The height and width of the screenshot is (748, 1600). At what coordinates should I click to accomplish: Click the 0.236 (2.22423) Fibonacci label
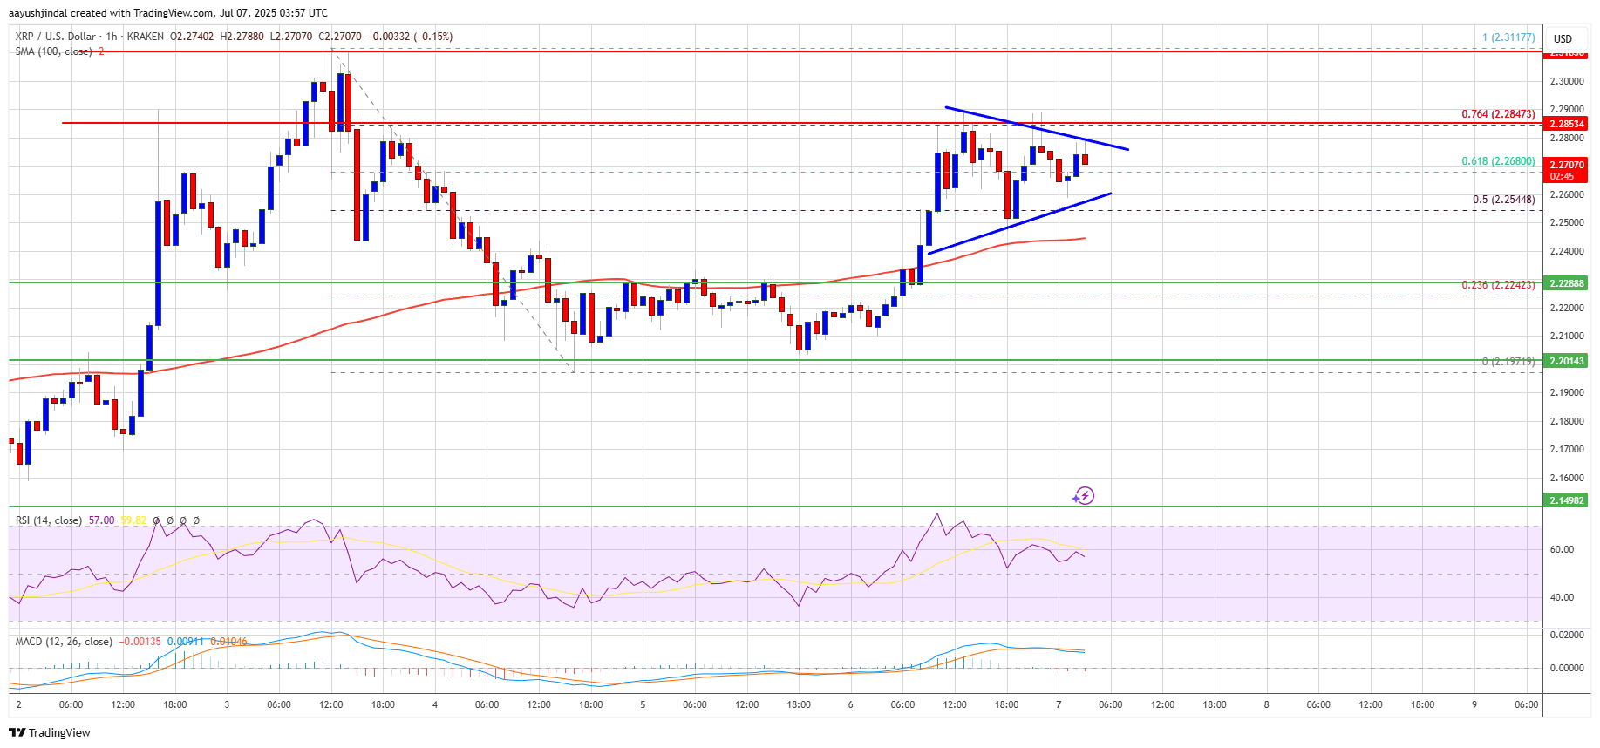point(1498,285)
